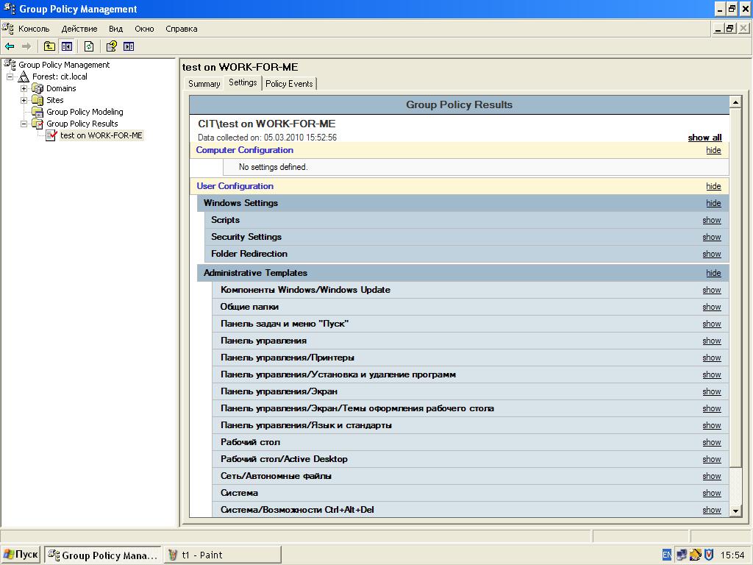The height and width of the screenshot is (565, 753).
Task: Show the Security Settings section
Action: pos(711,237)
